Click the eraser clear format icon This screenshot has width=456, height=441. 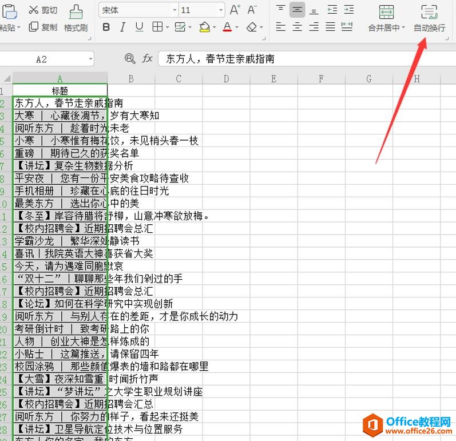click(252, 27)
